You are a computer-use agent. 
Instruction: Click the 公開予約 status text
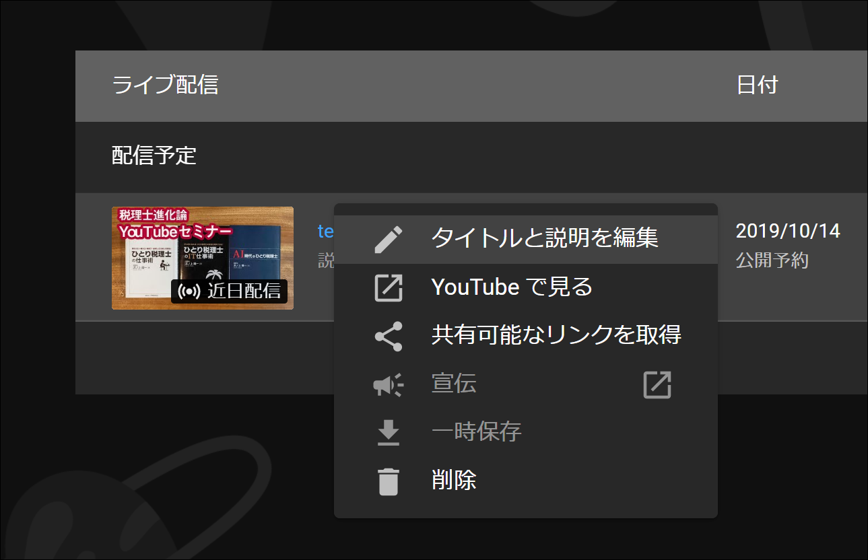click(x=772, y=261)
